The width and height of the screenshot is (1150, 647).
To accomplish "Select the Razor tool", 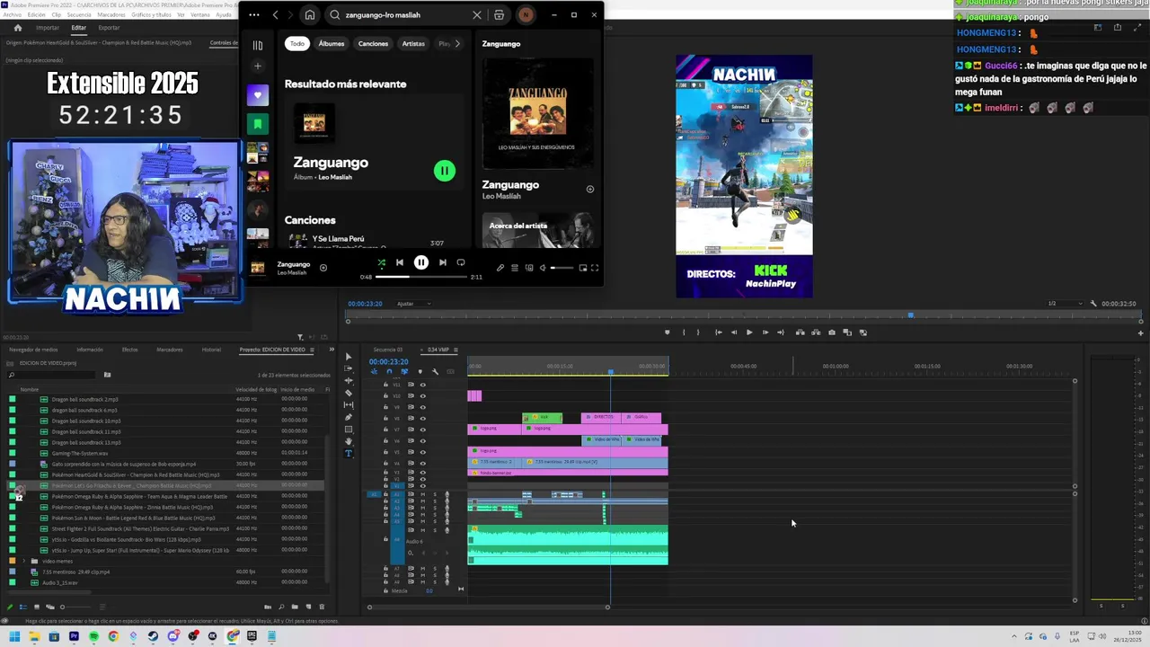I will (349, 393).
